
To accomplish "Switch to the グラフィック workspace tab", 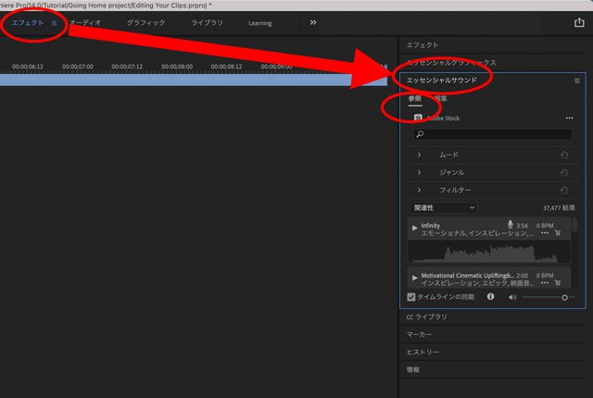I will click(x=146, y=23).
